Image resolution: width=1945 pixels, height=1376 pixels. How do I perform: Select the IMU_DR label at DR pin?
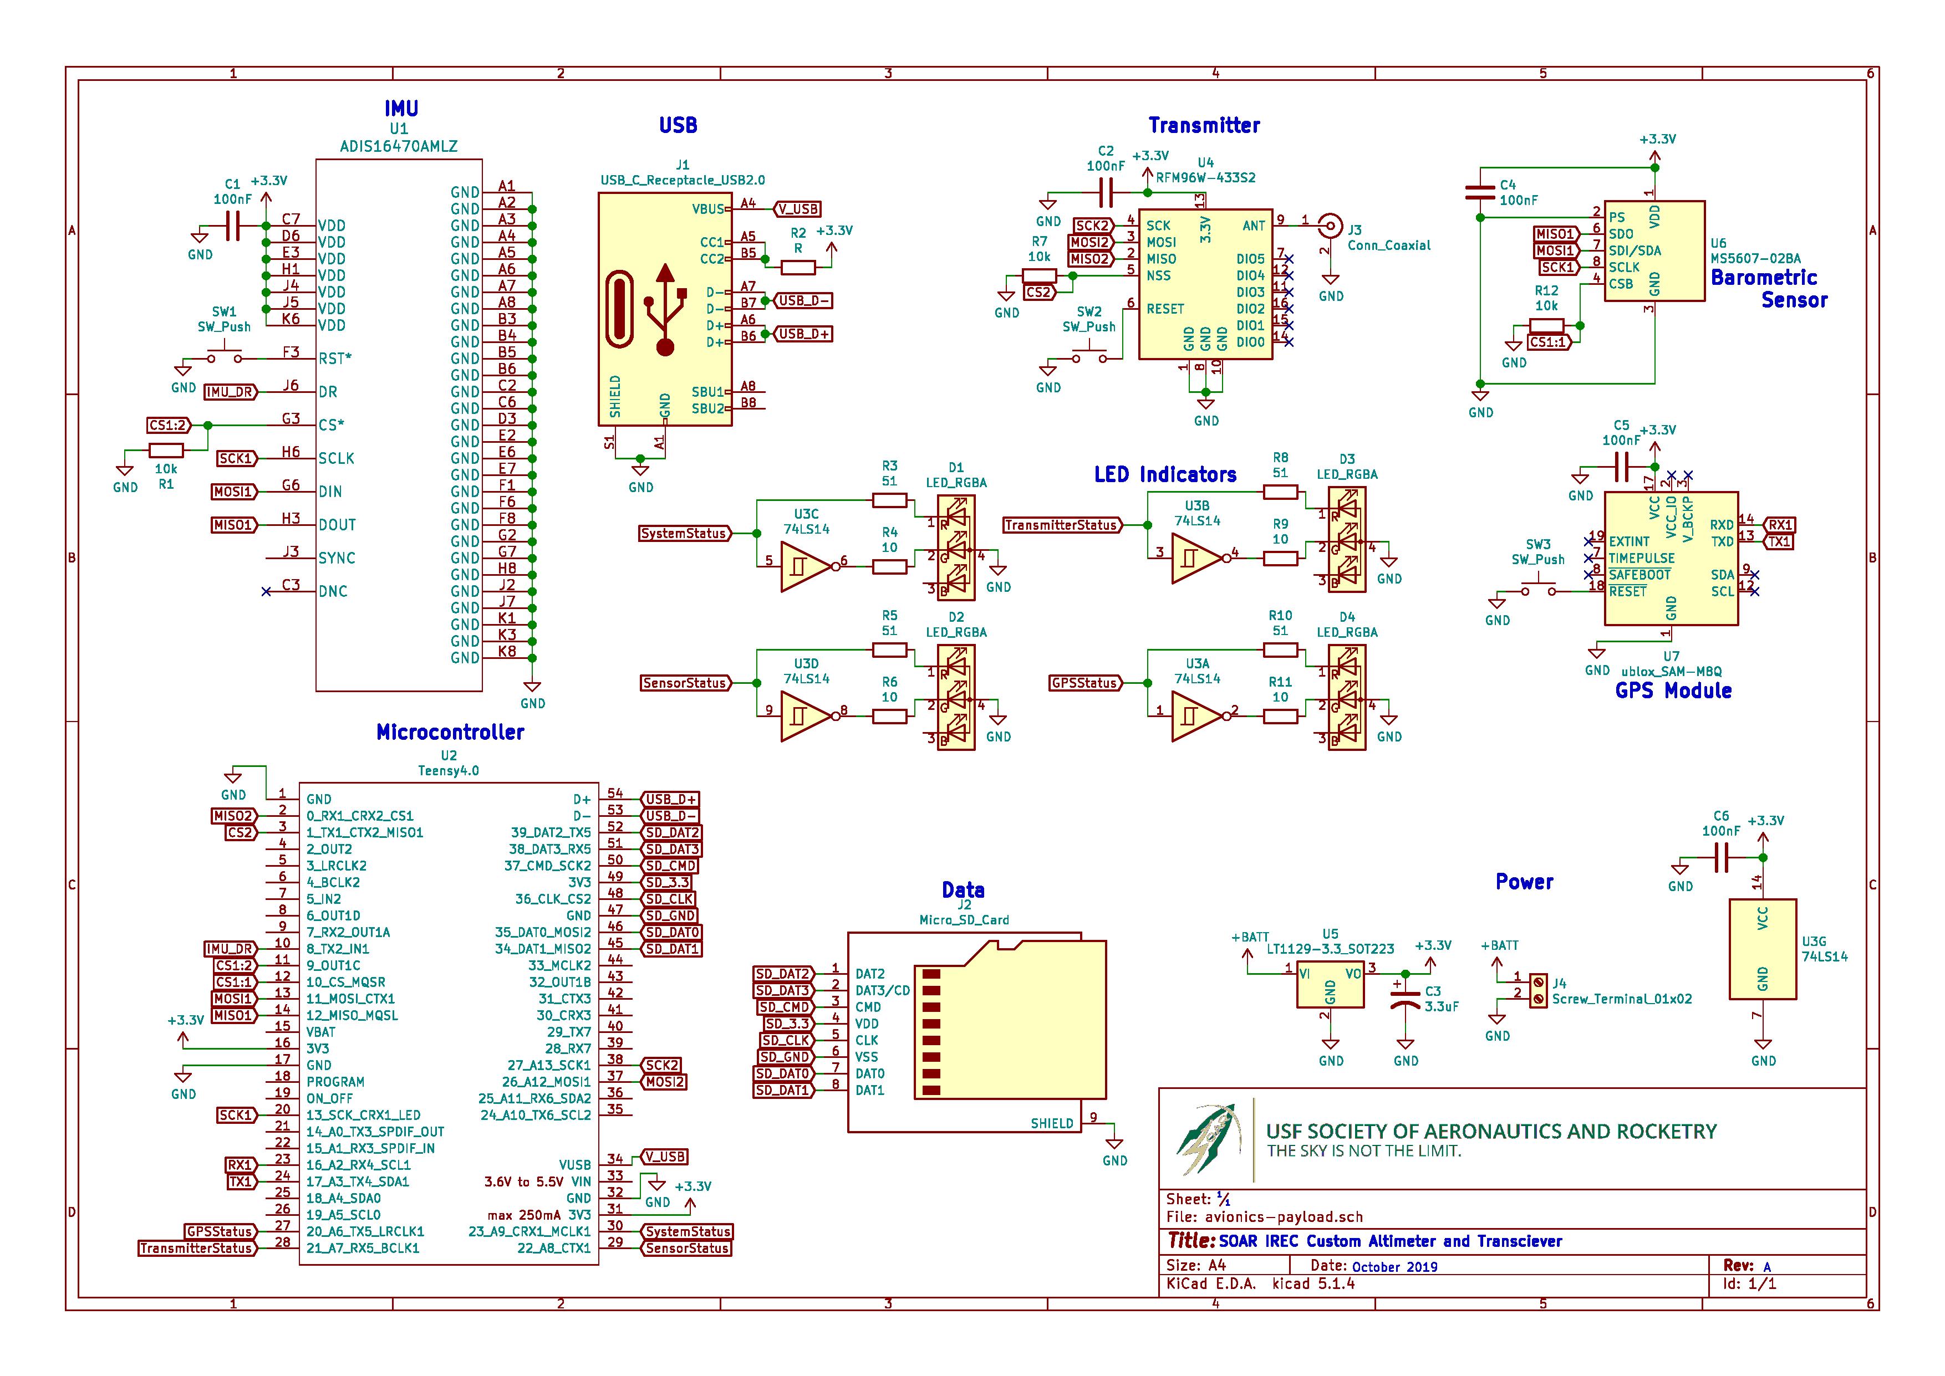(231, 392)
